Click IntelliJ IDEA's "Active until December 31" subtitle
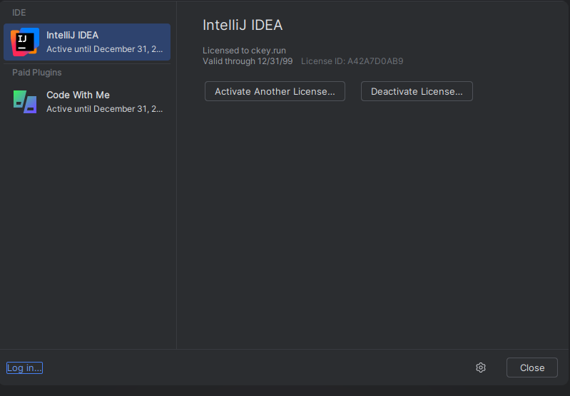This screenshot has width=570, height=396. (104, 49)
